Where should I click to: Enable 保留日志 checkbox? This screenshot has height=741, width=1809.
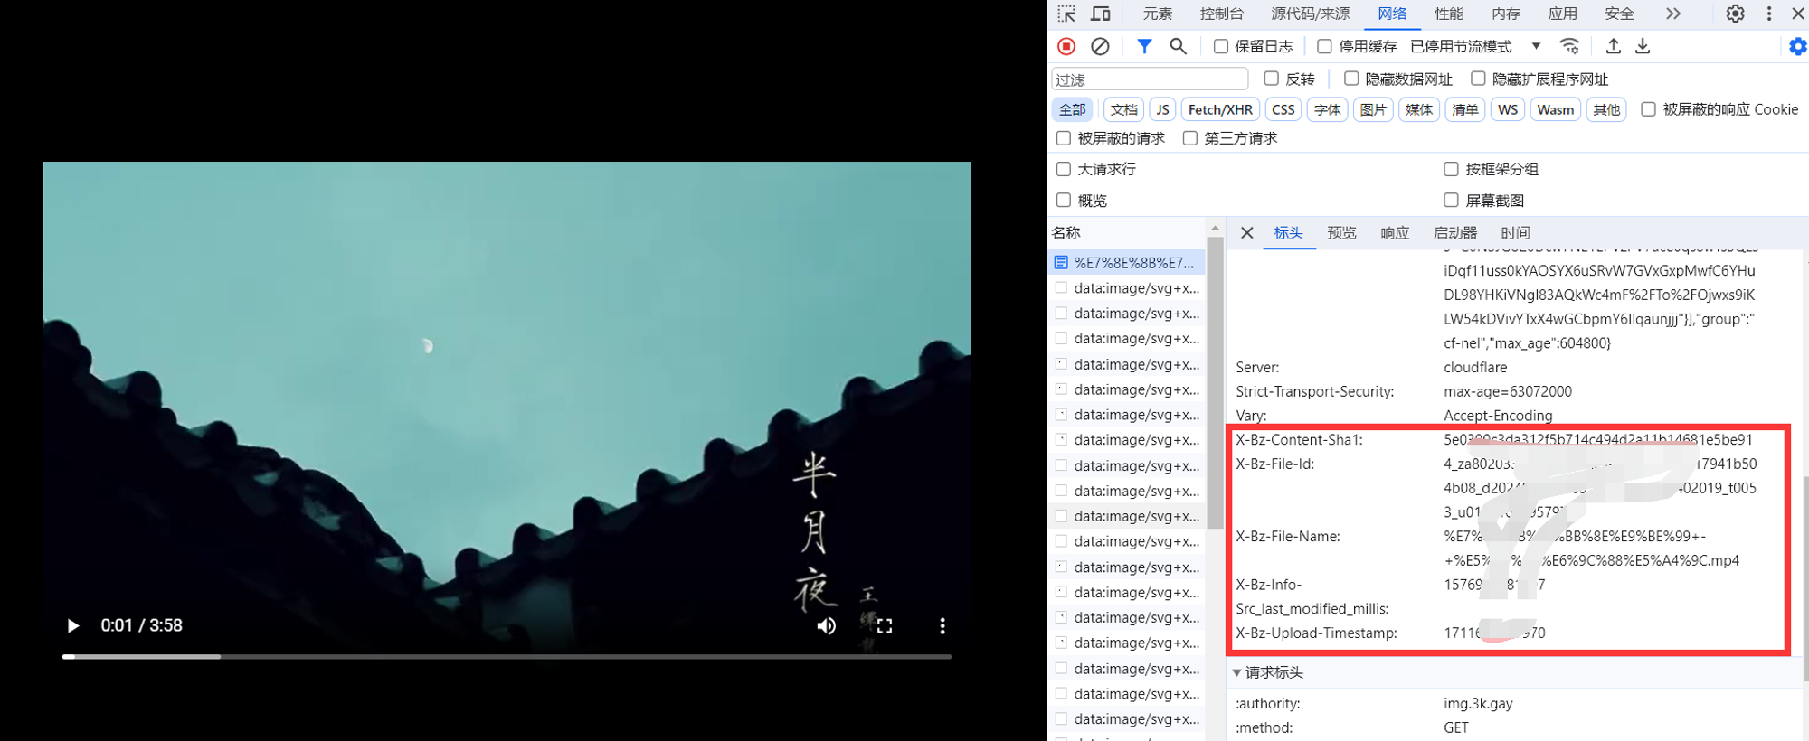(1221, 46)
